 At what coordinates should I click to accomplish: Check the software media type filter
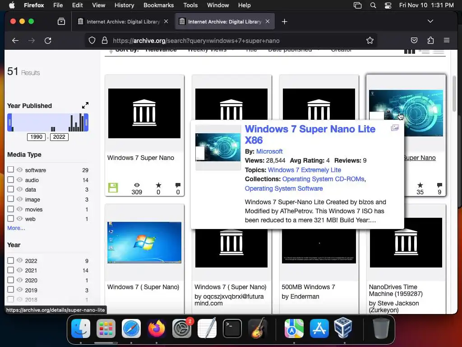click(x=11, y=169)
